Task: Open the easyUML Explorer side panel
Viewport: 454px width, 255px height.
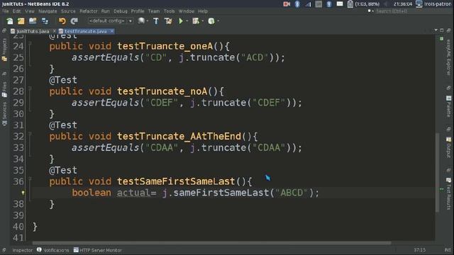Action: tap(448, 58)
